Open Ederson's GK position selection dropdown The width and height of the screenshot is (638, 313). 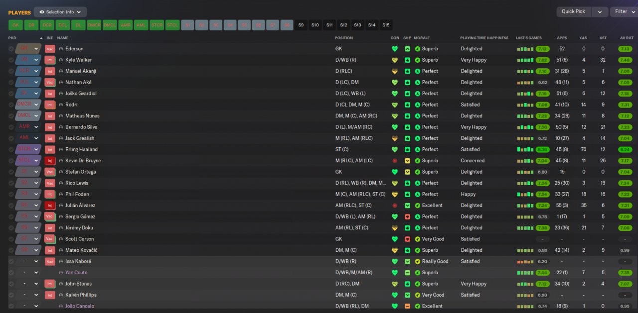pyautogui.click(x=28, y=49)
